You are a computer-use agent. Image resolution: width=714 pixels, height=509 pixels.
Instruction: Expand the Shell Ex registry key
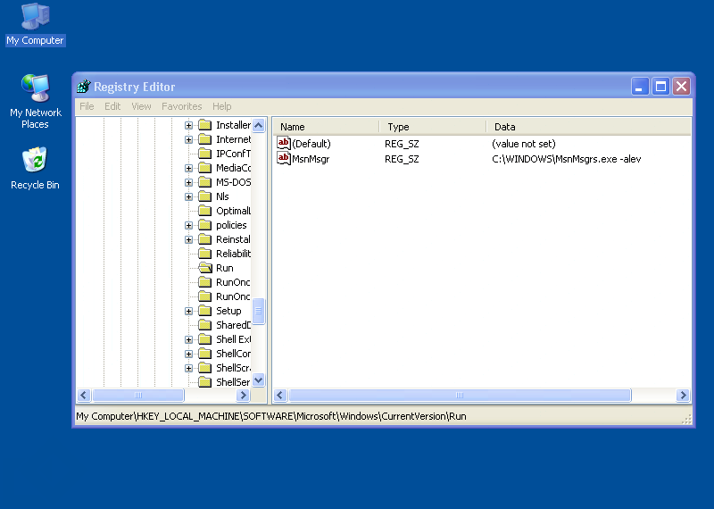pyautogui.click(x=188, y=339)
